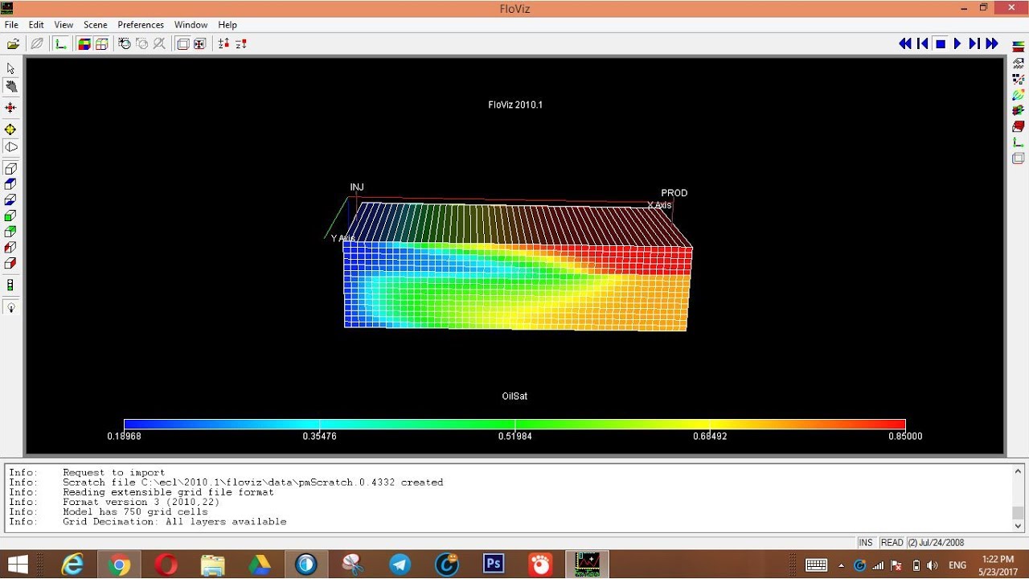Open the Scene menu
1029x579 pixels.
(95, 25)
